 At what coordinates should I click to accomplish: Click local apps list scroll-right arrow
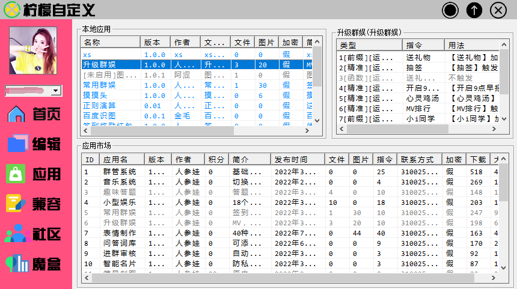[x=307, y=131]
